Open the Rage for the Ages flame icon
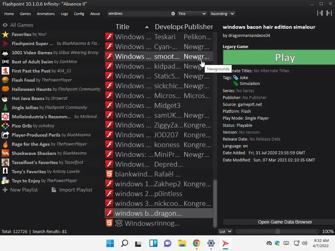 click(x=5, y=144)
